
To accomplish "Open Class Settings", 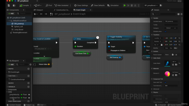I will 81,5.
